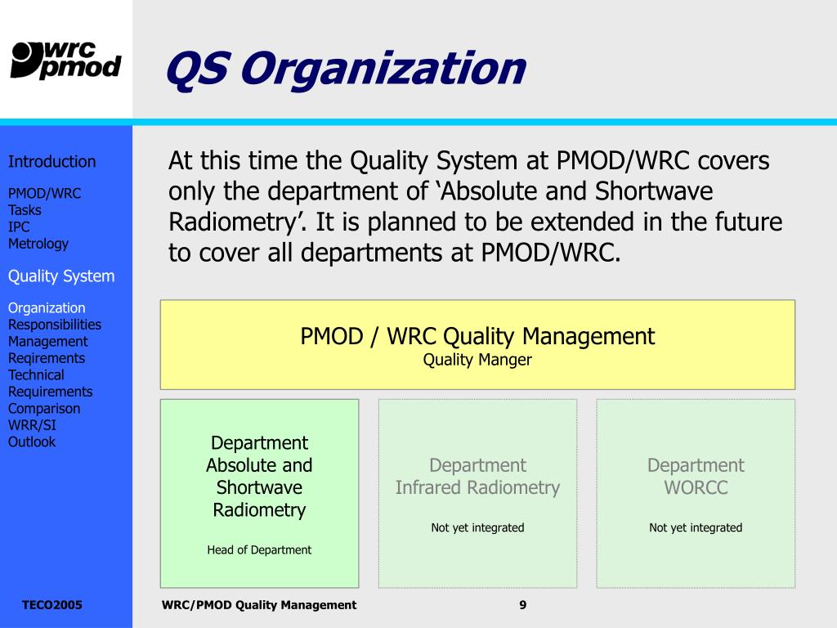Select IPC sidebar entry
The height and width of the screenshot is (628, 837).
pos(19,227)
